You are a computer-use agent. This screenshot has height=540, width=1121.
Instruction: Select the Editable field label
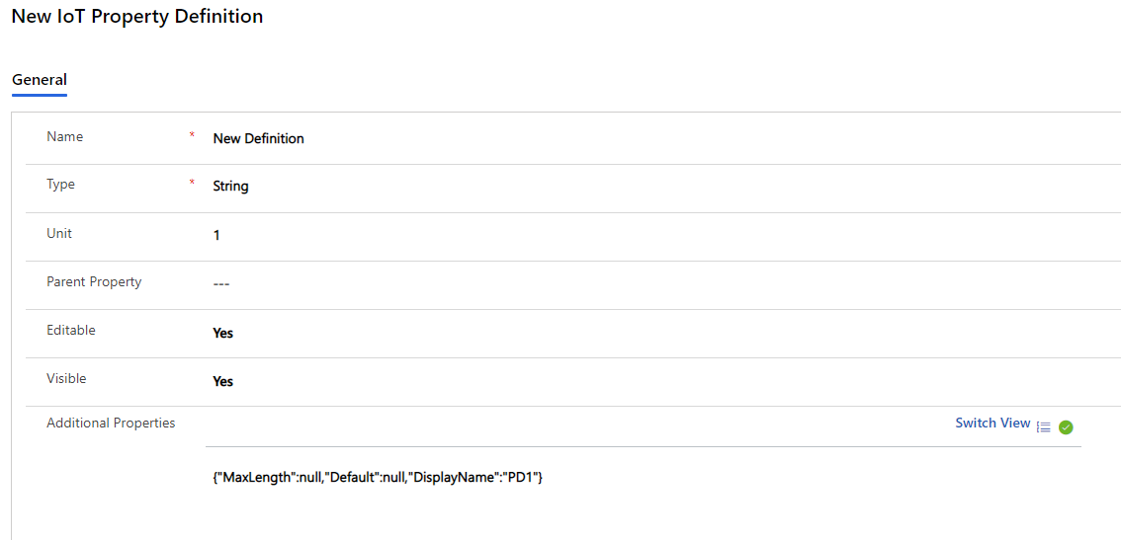point(71,330)
